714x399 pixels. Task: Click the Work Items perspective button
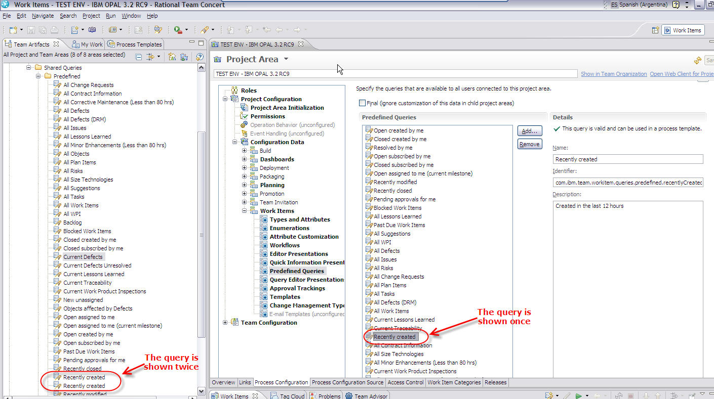coord(682,30)
